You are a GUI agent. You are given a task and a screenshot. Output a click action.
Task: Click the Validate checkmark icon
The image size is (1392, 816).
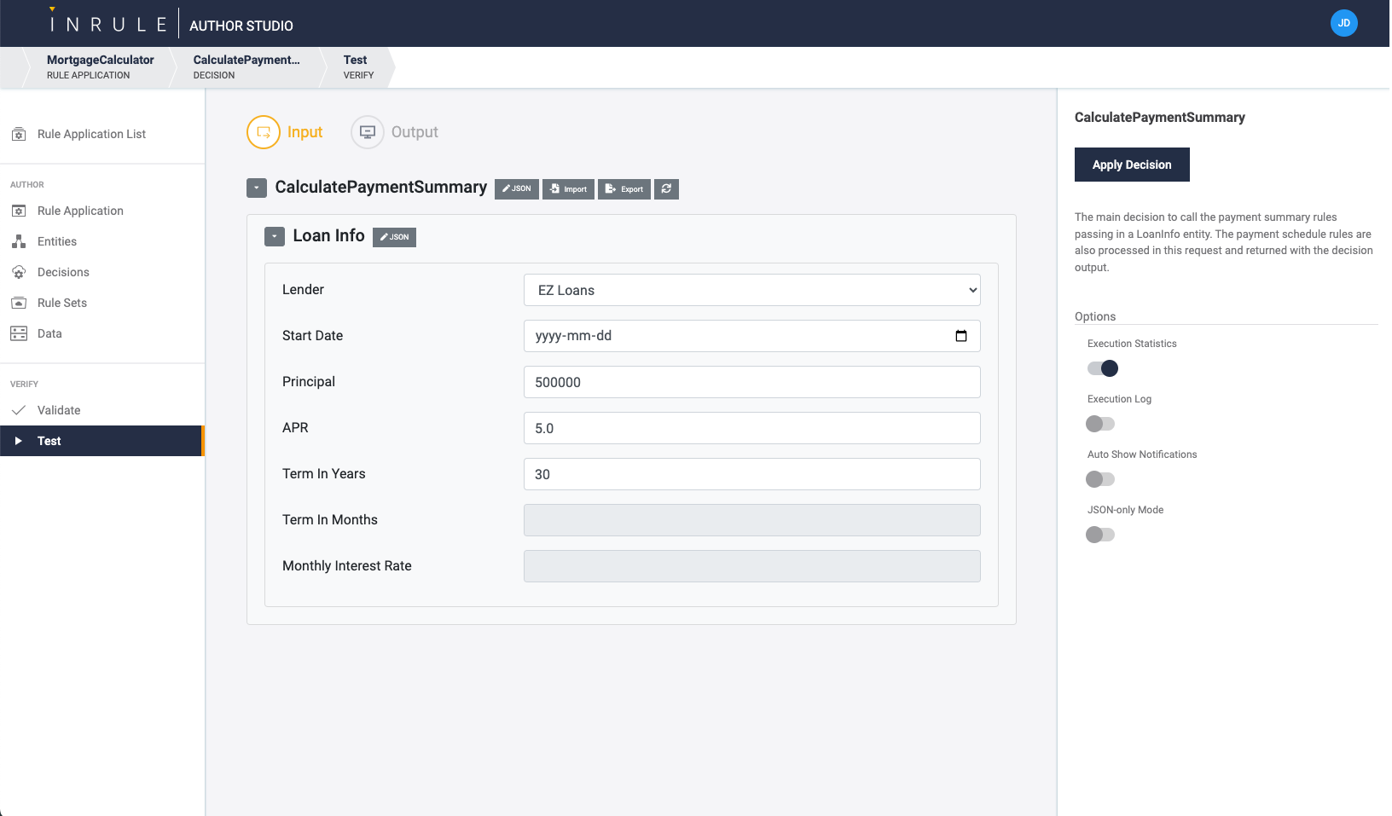coord(19,410)
